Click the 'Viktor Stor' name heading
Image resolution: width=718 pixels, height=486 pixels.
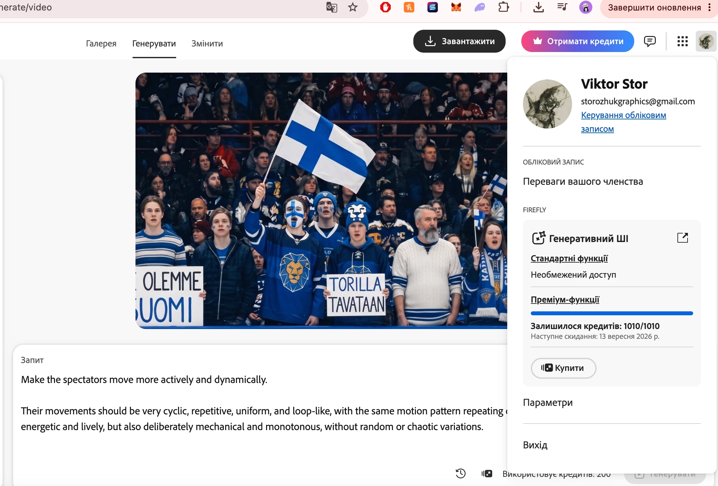pyautogui.click(x=614, y=84)
